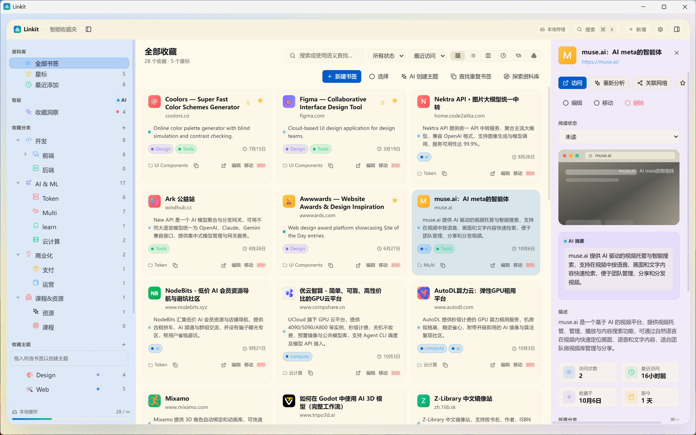Open the 阅读状态 未读 dropdown
This screenshot has width=696, height=435.
tap(619, 137)
